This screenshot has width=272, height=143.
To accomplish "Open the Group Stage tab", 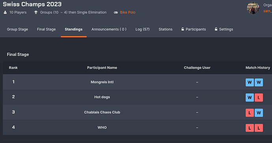I will point(17,29).
